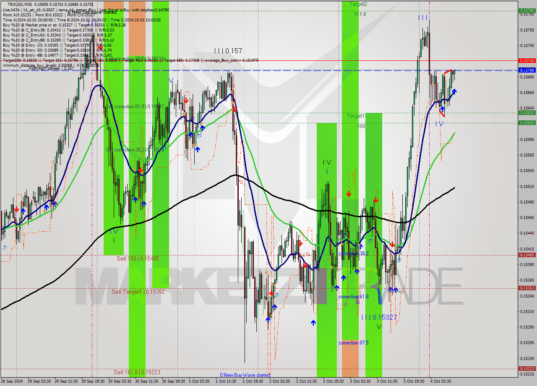The height and width of the screenshot is (386, 537).
Task: Click the 0.15465 price axis label
Action: point(527,217)
